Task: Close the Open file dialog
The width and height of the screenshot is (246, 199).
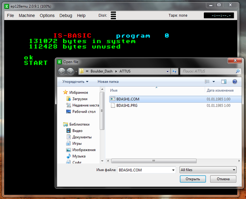Action: (x=235, y=60)
